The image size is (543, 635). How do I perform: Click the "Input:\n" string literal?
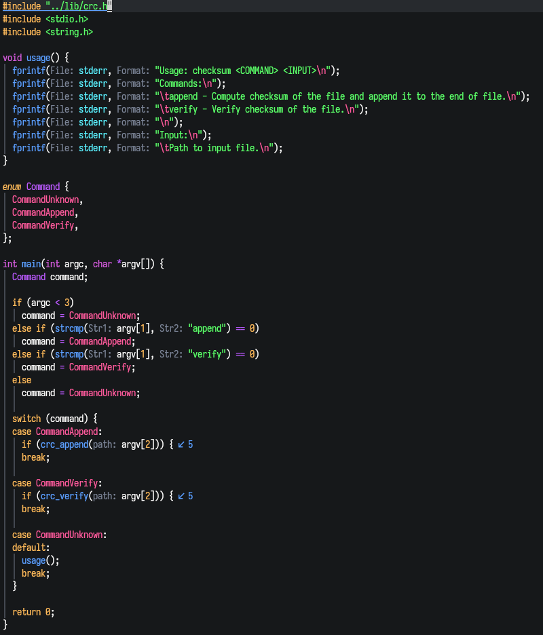pos(179,135)
